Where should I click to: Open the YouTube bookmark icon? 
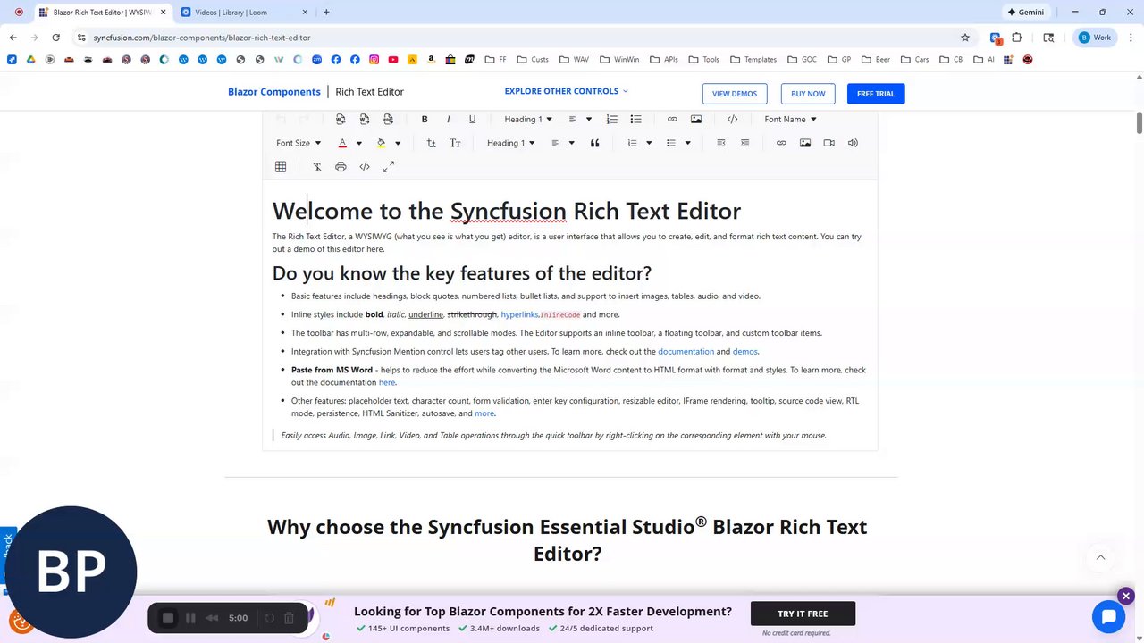[393, 60]
